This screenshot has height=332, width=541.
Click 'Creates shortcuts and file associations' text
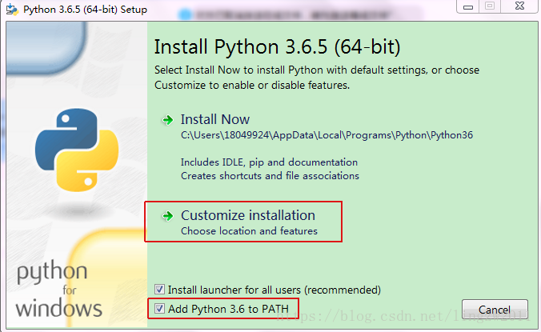tap(270, 176)
